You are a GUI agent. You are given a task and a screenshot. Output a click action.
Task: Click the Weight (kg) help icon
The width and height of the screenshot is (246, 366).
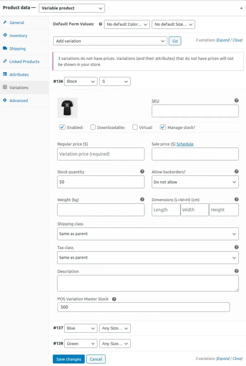click(142, 199)
